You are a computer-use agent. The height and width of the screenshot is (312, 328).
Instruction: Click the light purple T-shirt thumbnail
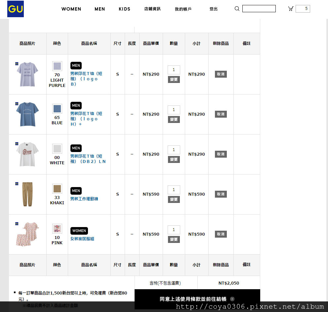(27, 74)
